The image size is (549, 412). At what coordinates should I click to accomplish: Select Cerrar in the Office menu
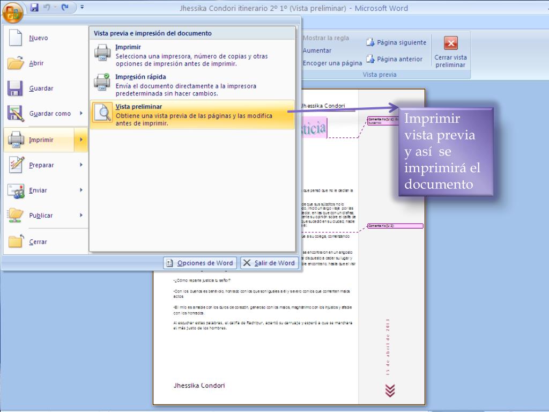pos(38,242)
